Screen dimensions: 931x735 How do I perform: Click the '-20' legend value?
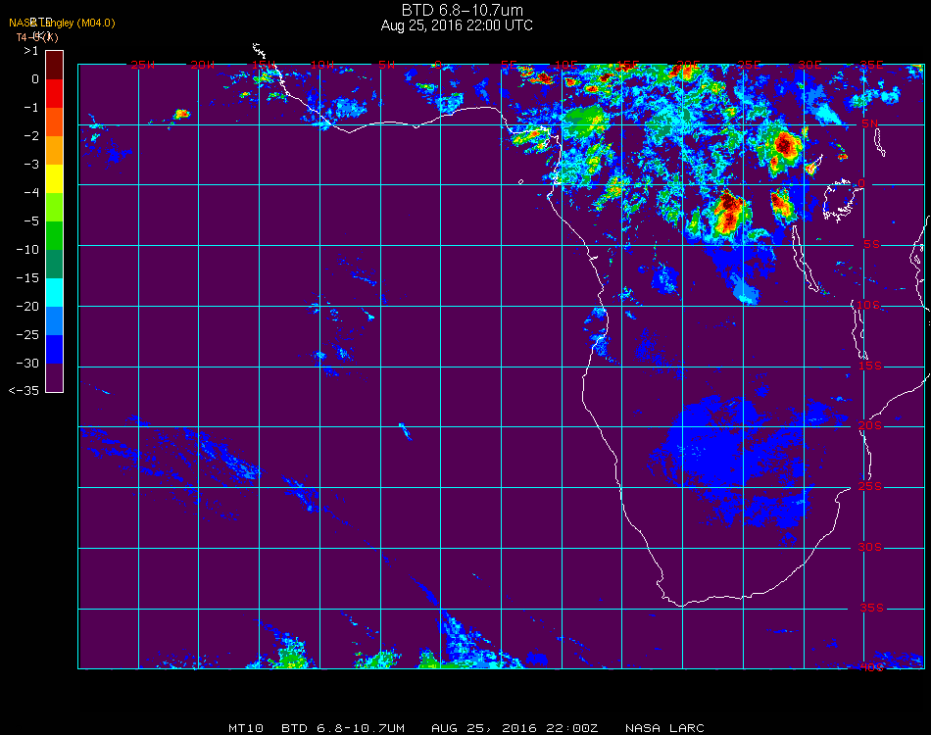click(27, 307)
